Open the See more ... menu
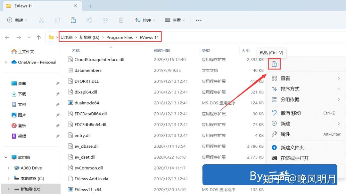 click(x=198, y=20)
